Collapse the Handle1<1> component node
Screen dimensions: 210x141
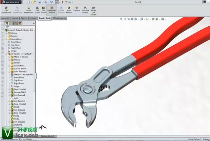click(6, 54)
